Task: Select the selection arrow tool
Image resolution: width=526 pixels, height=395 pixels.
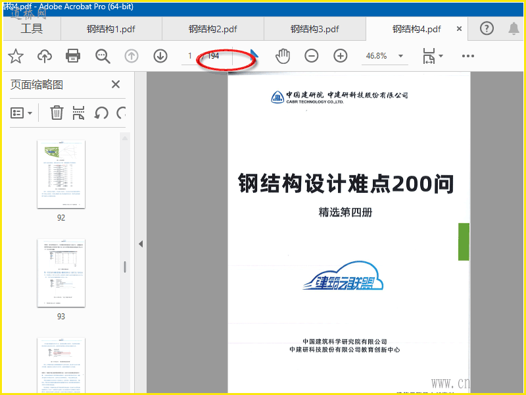Action: point(254,55)
